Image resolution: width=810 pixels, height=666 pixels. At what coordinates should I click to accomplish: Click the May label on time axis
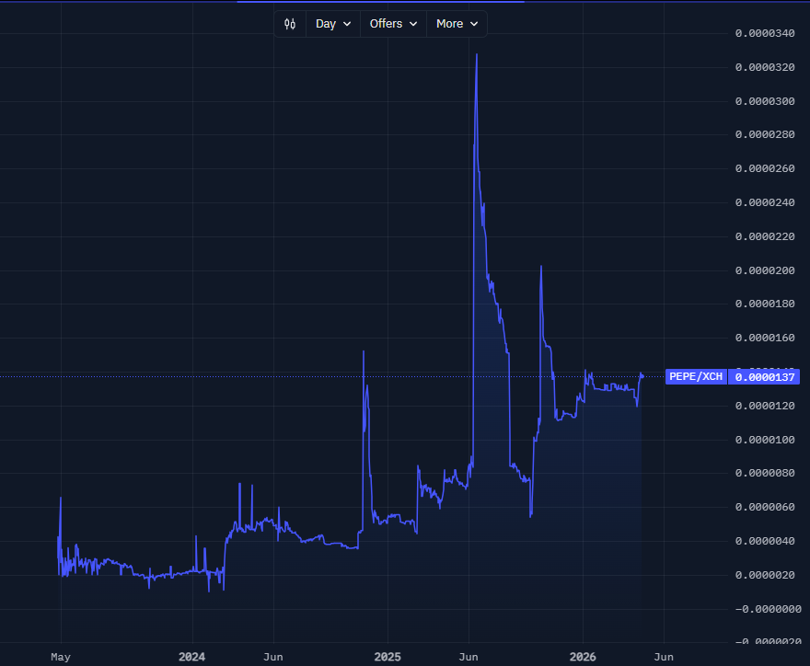(x=61, y=657)
